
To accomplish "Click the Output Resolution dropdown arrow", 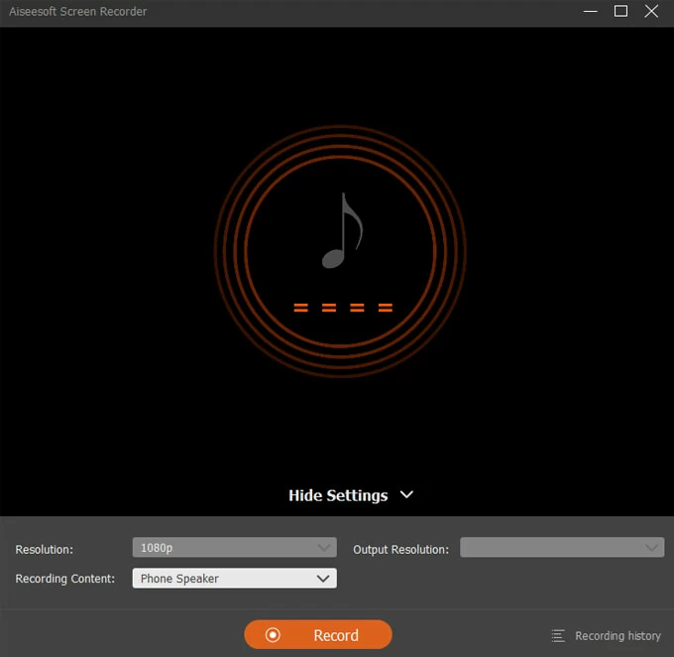I will tap(650, 548).
